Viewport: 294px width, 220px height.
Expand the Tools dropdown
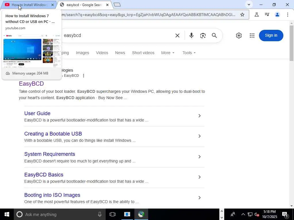coord(189,53)
